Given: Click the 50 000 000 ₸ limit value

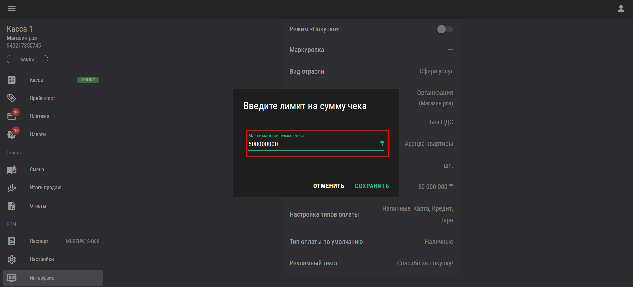Looking at the screenshot, I should [x=435, y=187].
